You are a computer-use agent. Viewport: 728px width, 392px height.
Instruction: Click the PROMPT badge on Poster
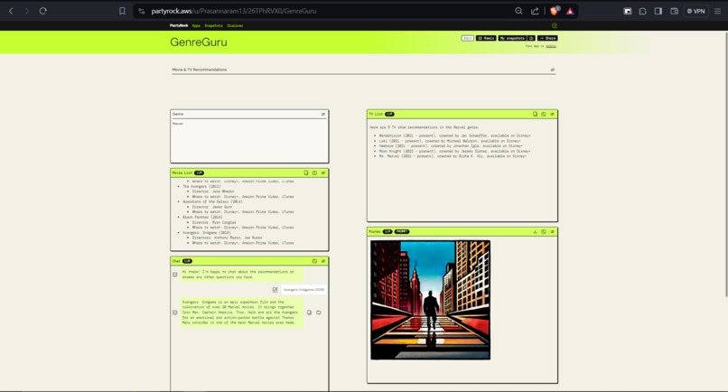tap(402, 231)
